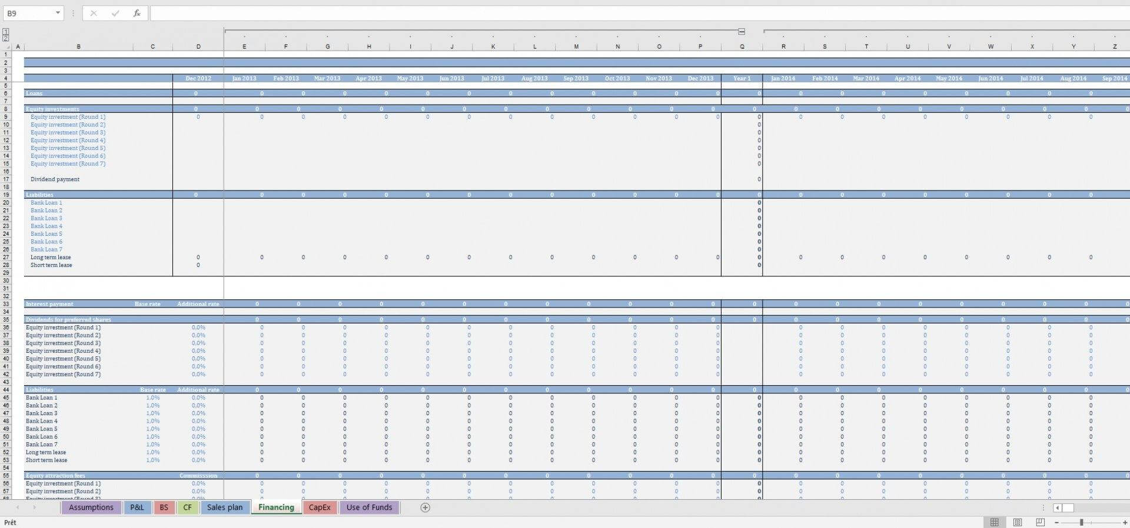Image resolution: width=1130 pixels, height=528 pixels.
Task: Switch to the P&L sheet tab
Action: pos(137,507)
